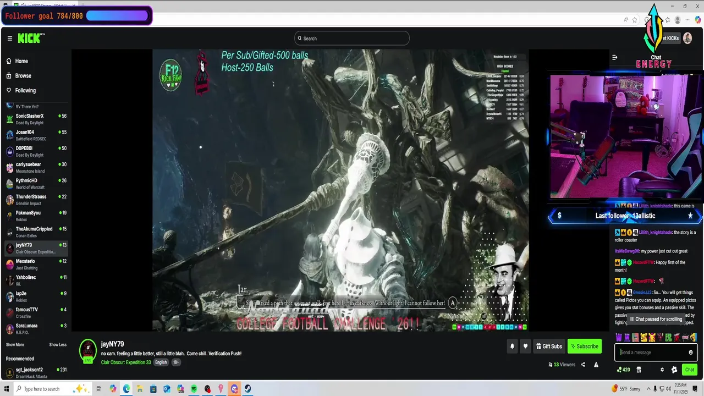Open ThunderStrauss channel
Screen dimensions: 704x396
[x=36, y=200]
